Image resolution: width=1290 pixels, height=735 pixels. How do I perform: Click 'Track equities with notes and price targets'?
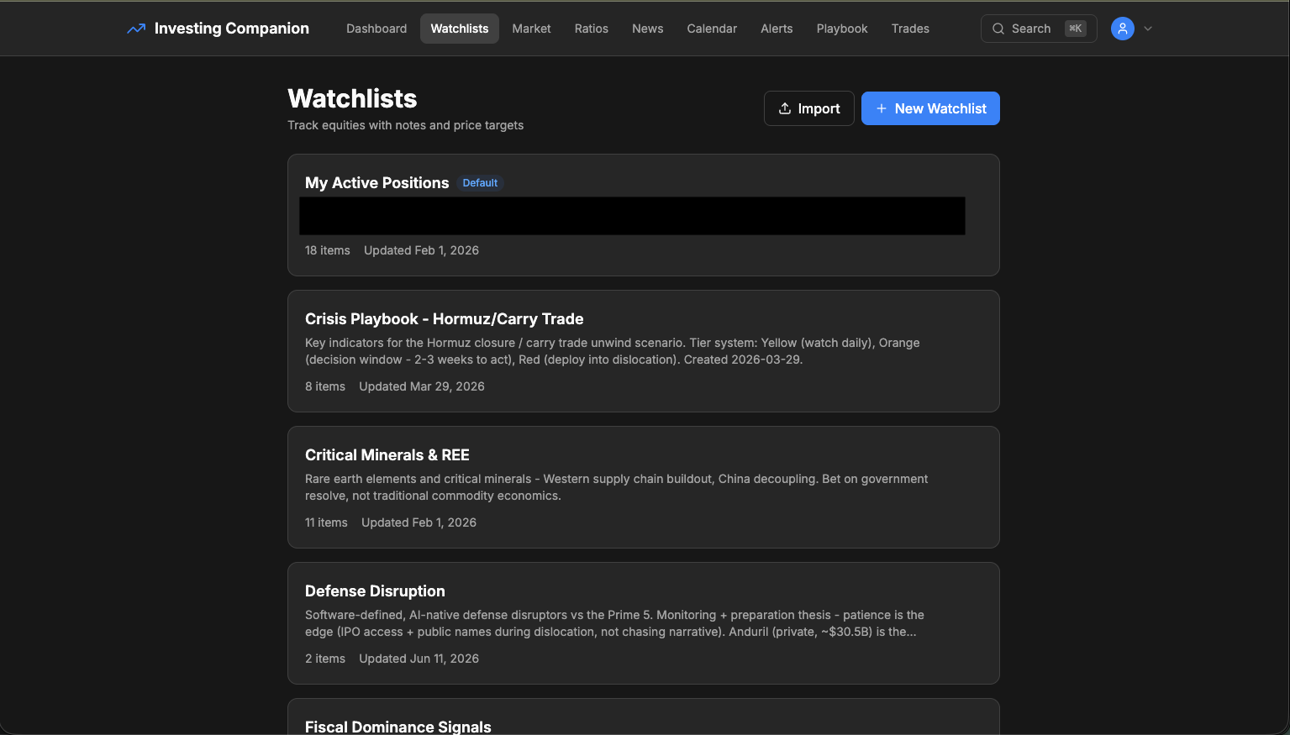click(405, 125)
